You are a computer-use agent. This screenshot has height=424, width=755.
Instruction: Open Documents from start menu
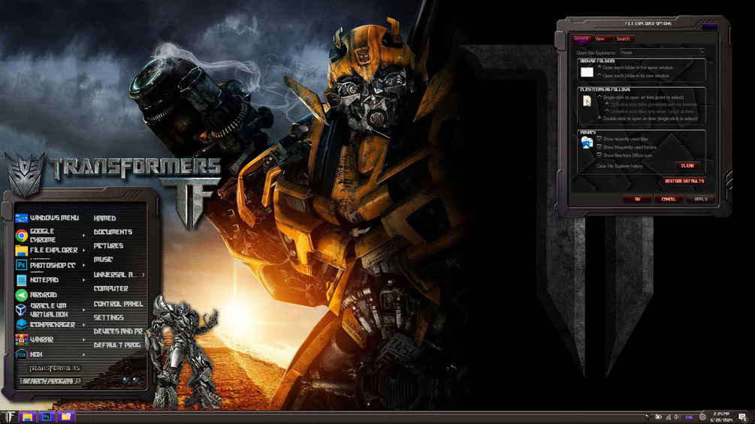[x=113, y=232]
